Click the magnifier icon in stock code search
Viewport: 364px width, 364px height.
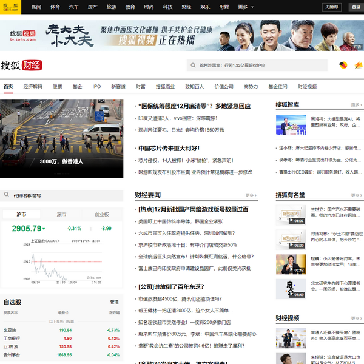7,195
